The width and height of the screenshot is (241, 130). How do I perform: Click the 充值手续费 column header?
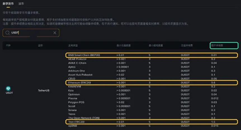pos(187,45)
